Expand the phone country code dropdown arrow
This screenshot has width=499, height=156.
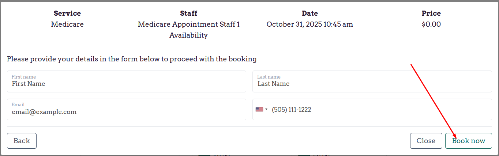266,109
